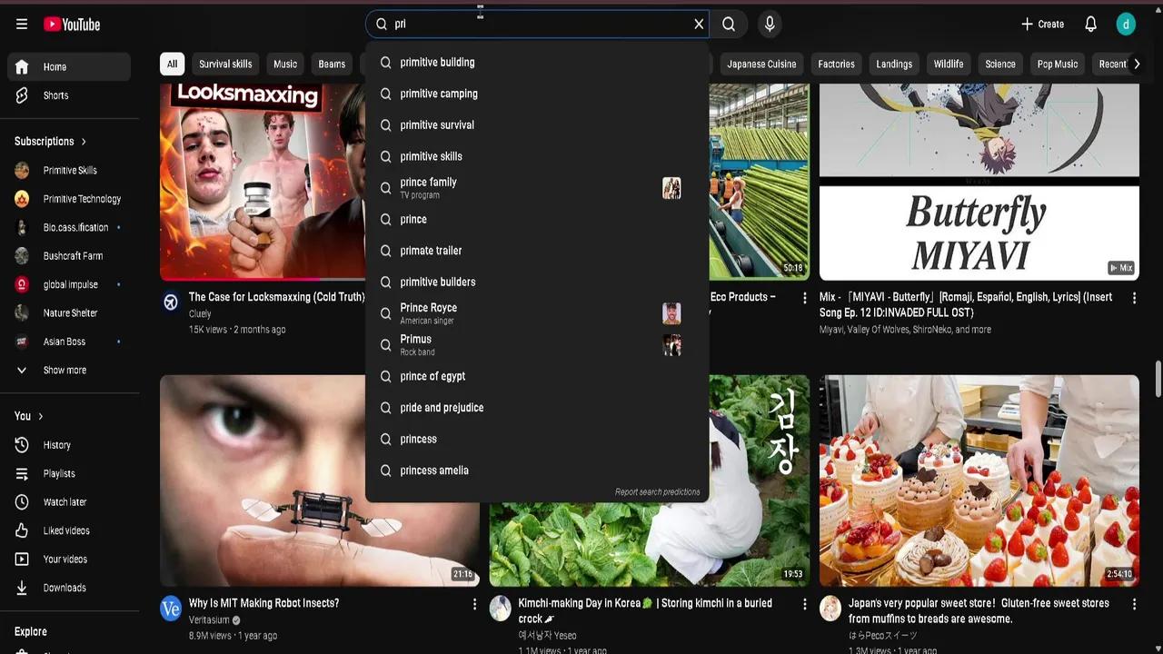
Task: Open the Bushcraft Farm subscription
Action: (69, 256)
